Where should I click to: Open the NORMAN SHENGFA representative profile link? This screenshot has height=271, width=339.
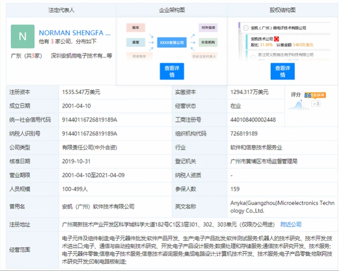[75, 33]
